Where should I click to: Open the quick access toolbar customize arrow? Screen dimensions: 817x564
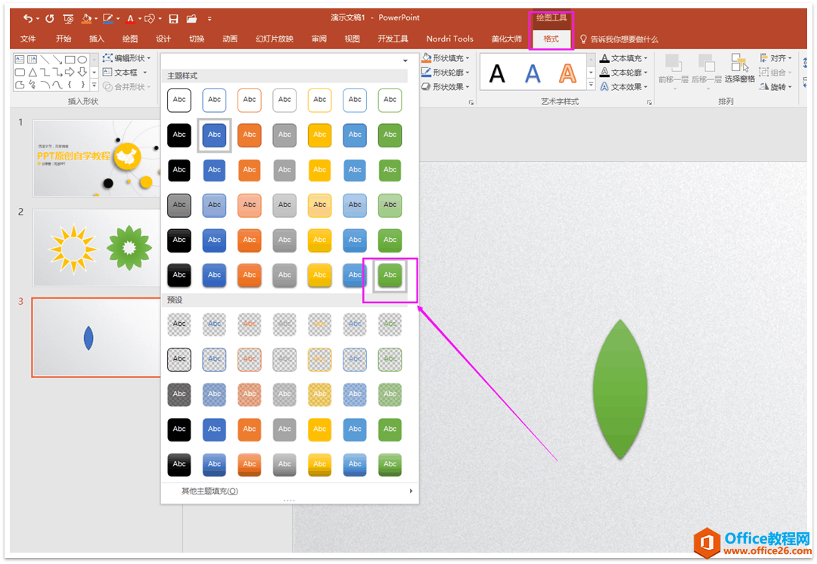(x=210, y=19)
